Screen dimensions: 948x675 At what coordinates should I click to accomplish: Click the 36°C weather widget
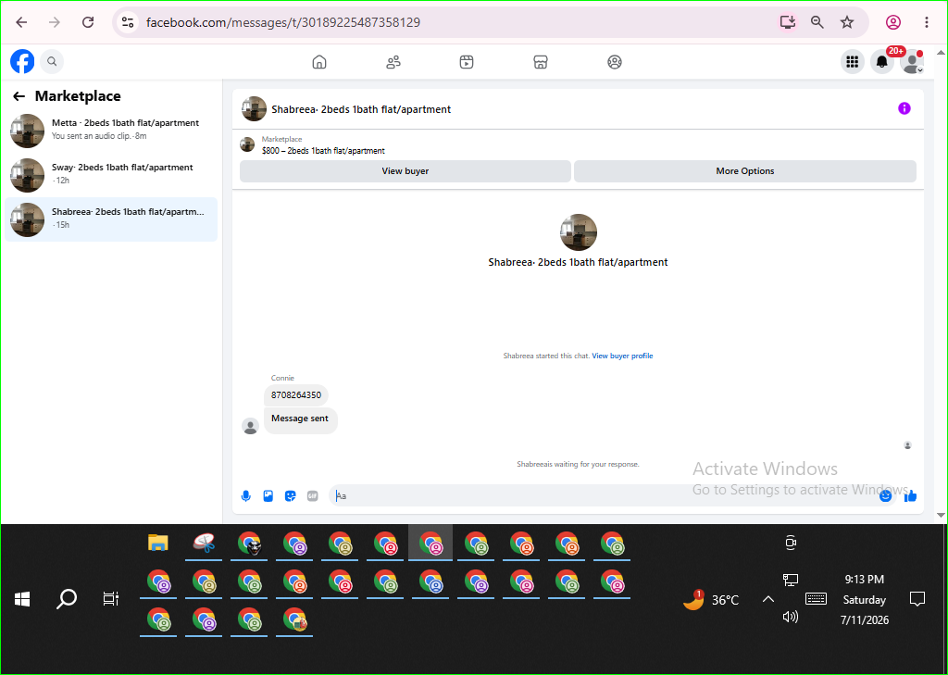(x=710, y=600)
